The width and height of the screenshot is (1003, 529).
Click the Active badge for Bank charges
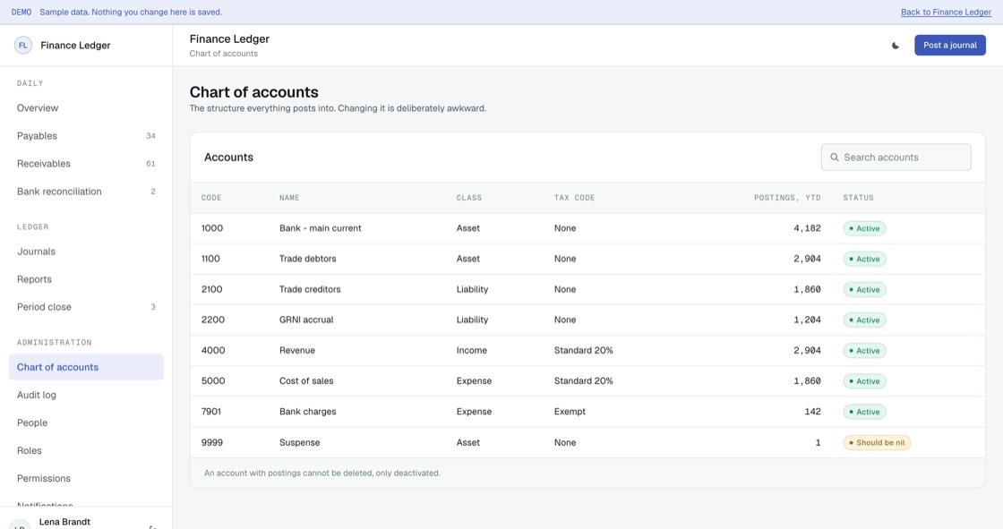[x=864, y=412]
